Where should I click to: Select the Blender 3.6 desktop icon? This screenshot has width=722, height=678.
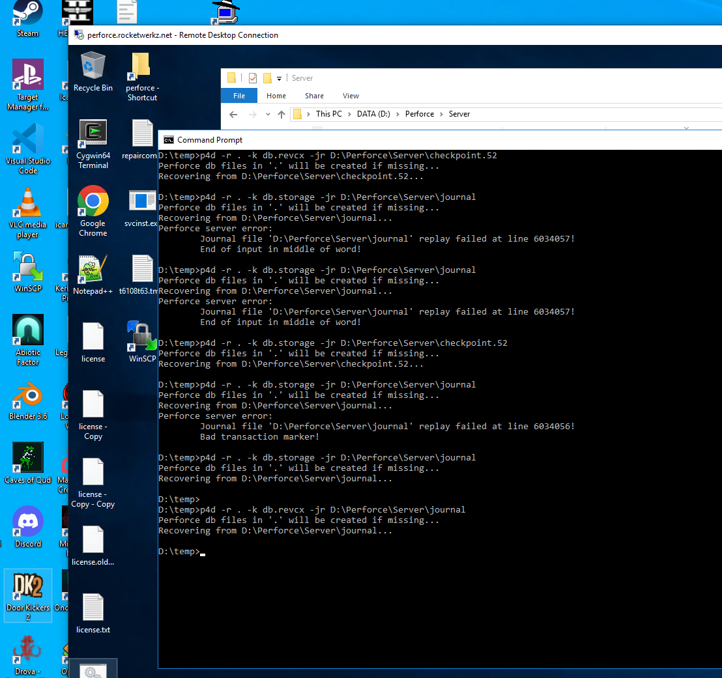coord(27,395)
